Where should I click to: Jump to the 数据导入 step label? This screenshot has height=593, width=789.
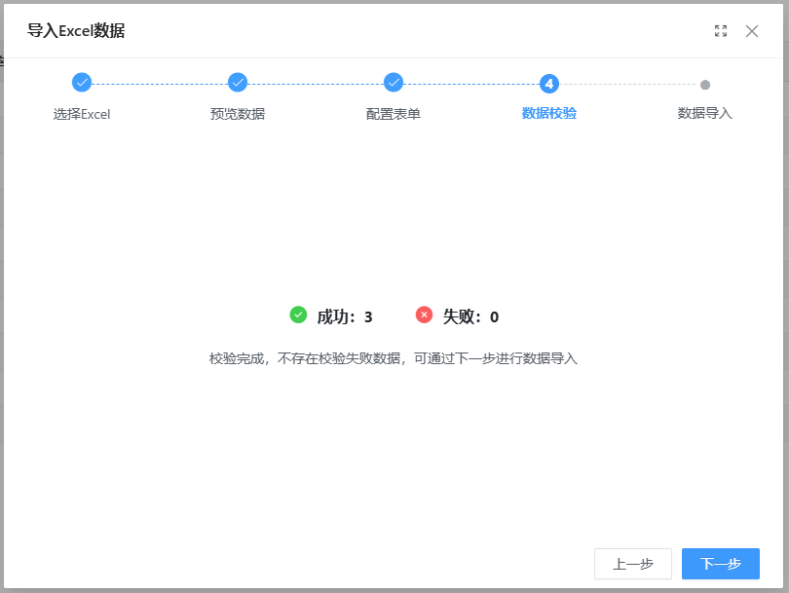[x=705, y=113]
